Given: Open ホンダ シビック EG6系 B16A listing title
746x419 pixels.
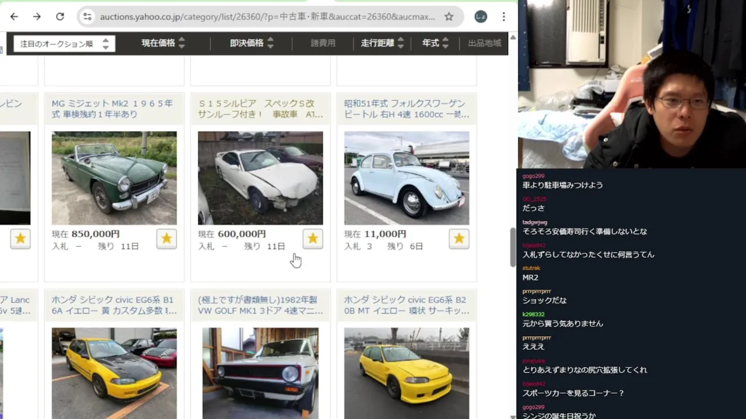Looking at the screenshot, I should (114, 306).
